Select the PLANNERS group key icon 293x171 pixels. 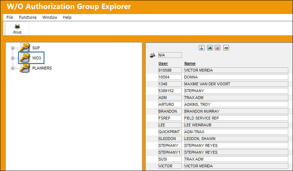point(24,68)
